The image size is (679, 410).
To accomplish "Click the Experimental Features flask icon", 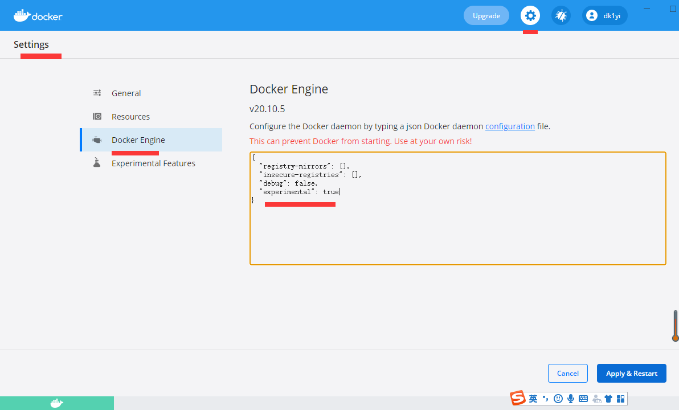I will [97, 163].
